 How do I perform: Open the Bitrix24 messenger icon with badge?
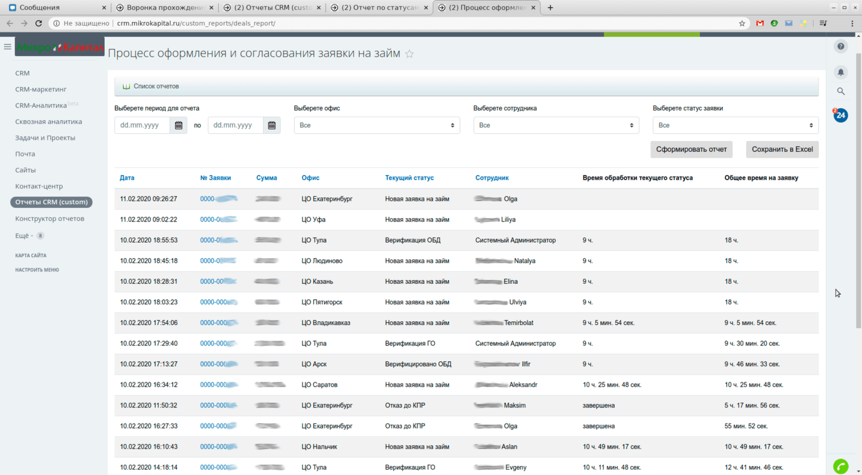point(841,115)
